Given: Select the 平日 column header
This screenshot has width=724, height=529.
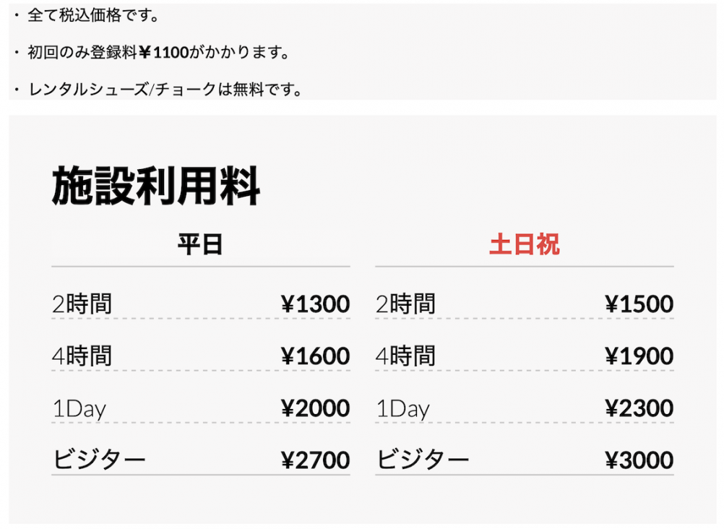Looking at the screenshot, I should coord(200,244).
